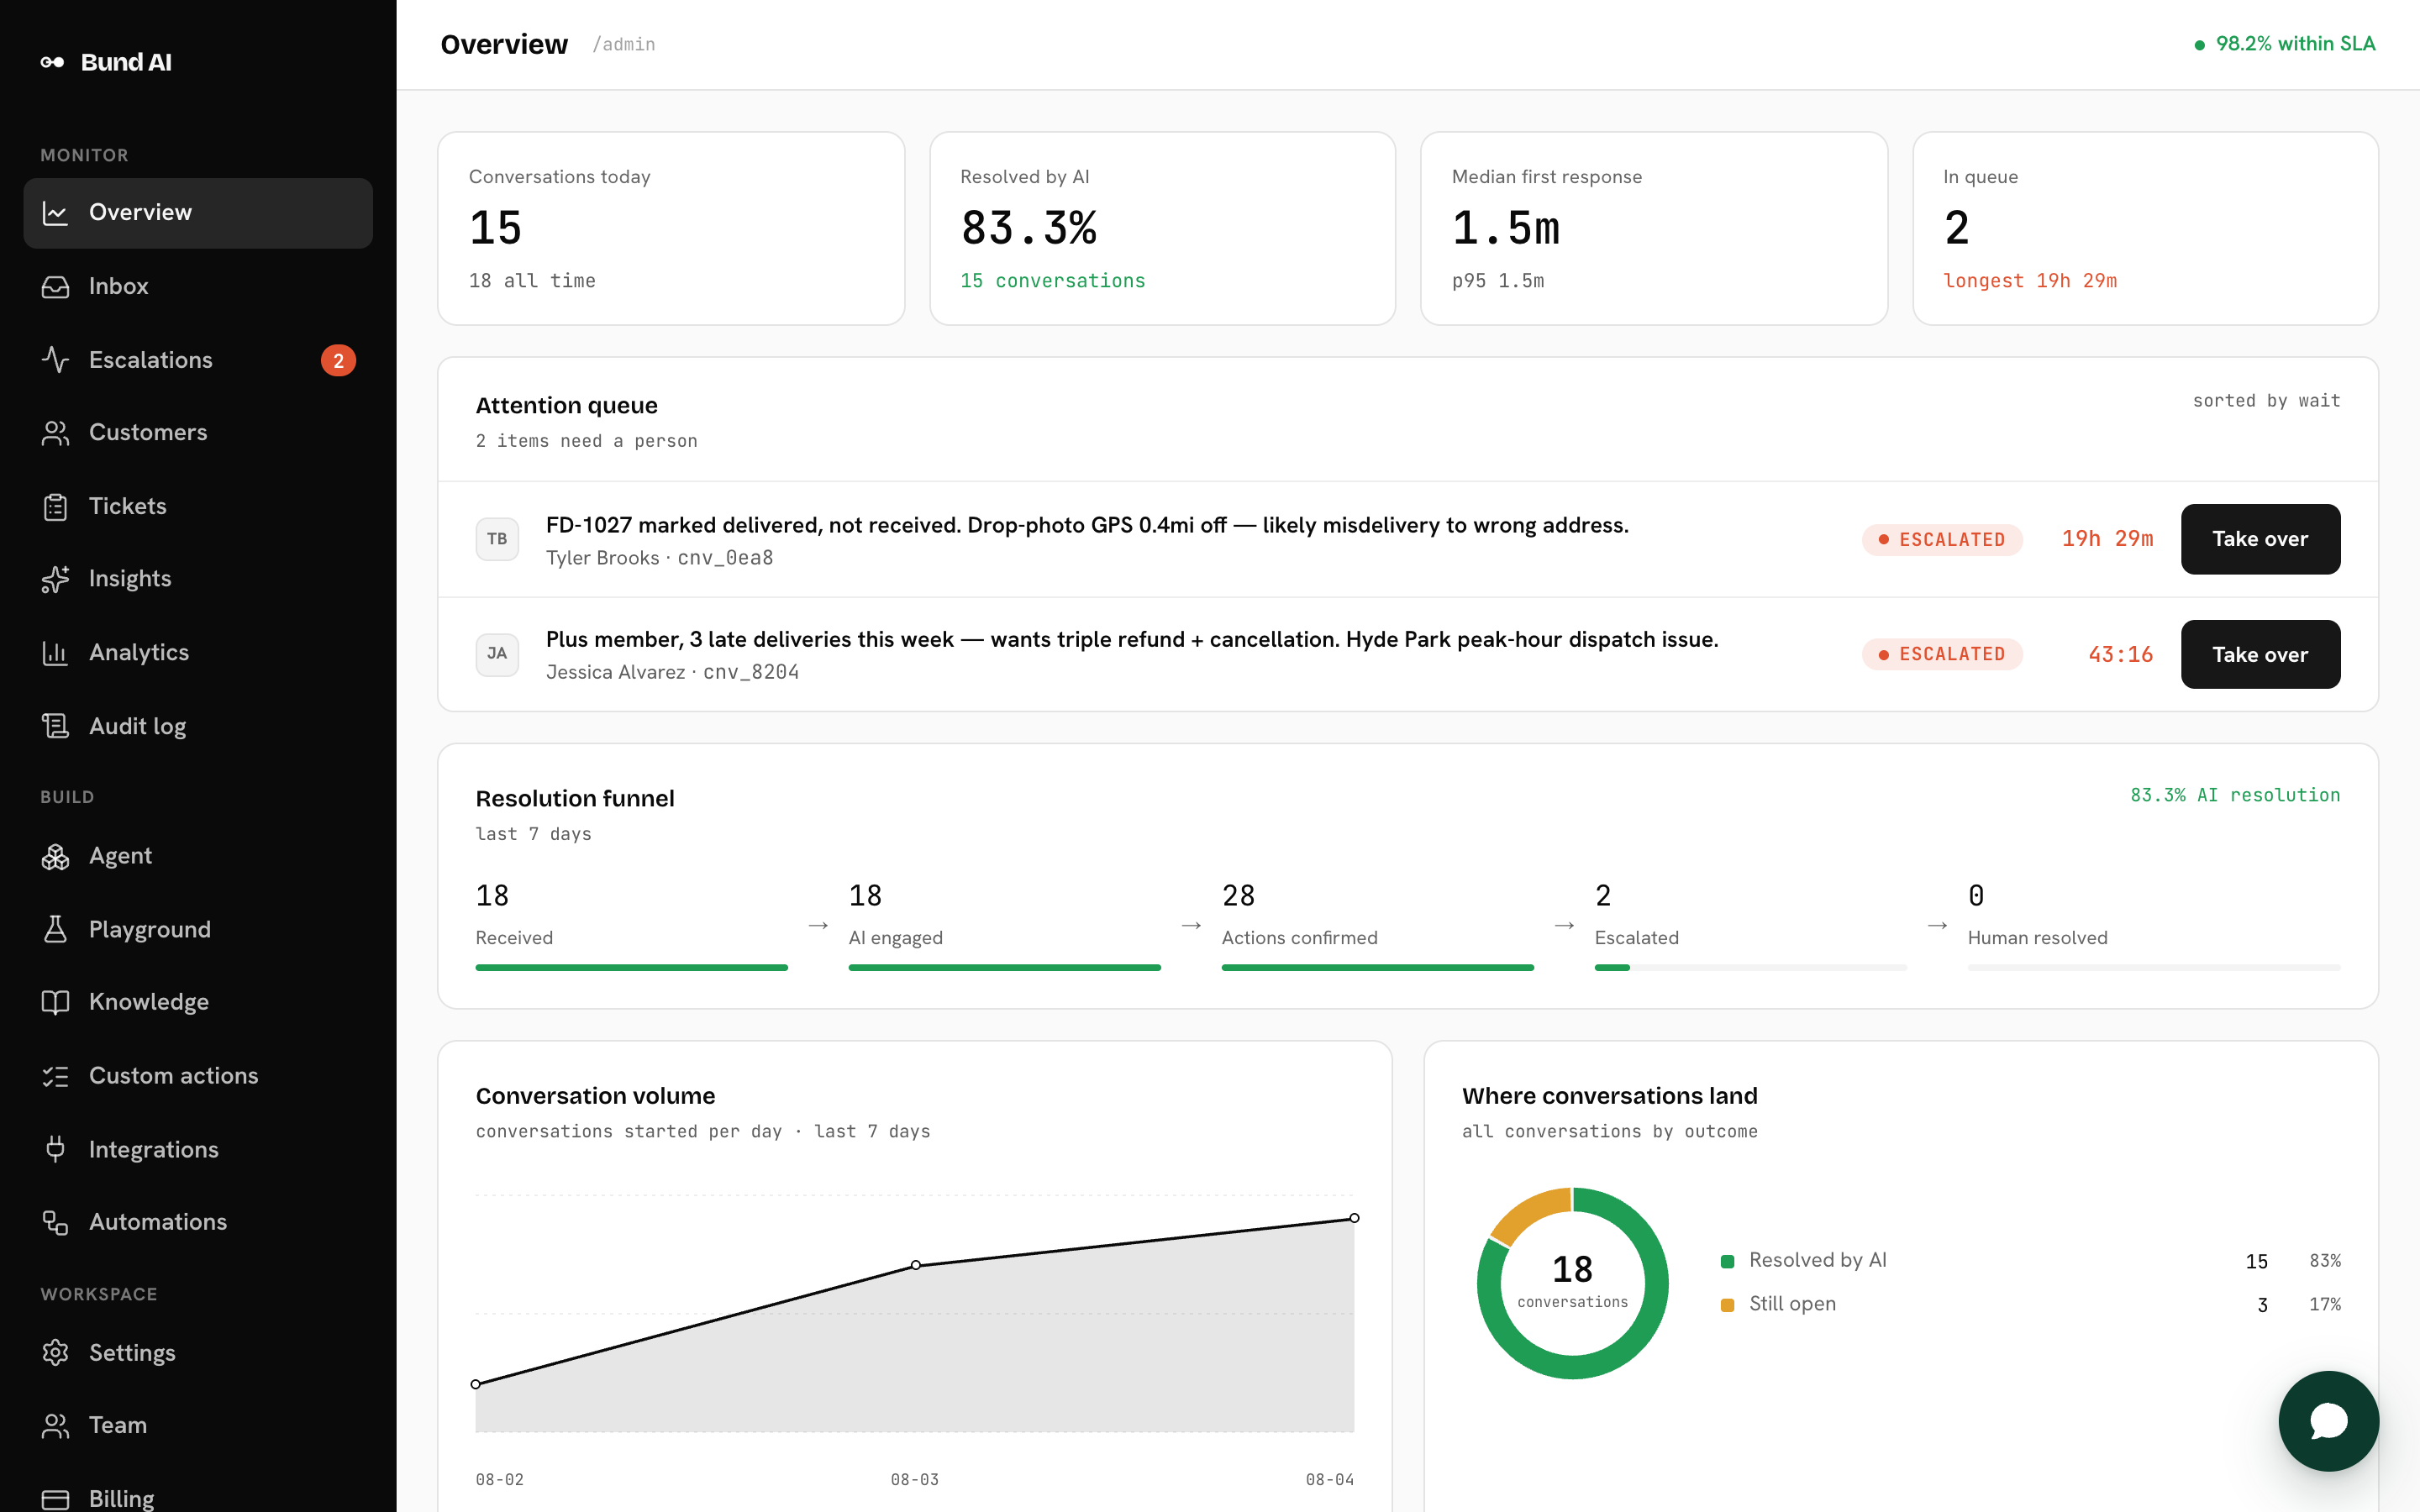This screenshot has width=2420, height=1512.
Task: Click the Tickets clipboard icon
Action: pyautogui.click(x=55, y=506)
